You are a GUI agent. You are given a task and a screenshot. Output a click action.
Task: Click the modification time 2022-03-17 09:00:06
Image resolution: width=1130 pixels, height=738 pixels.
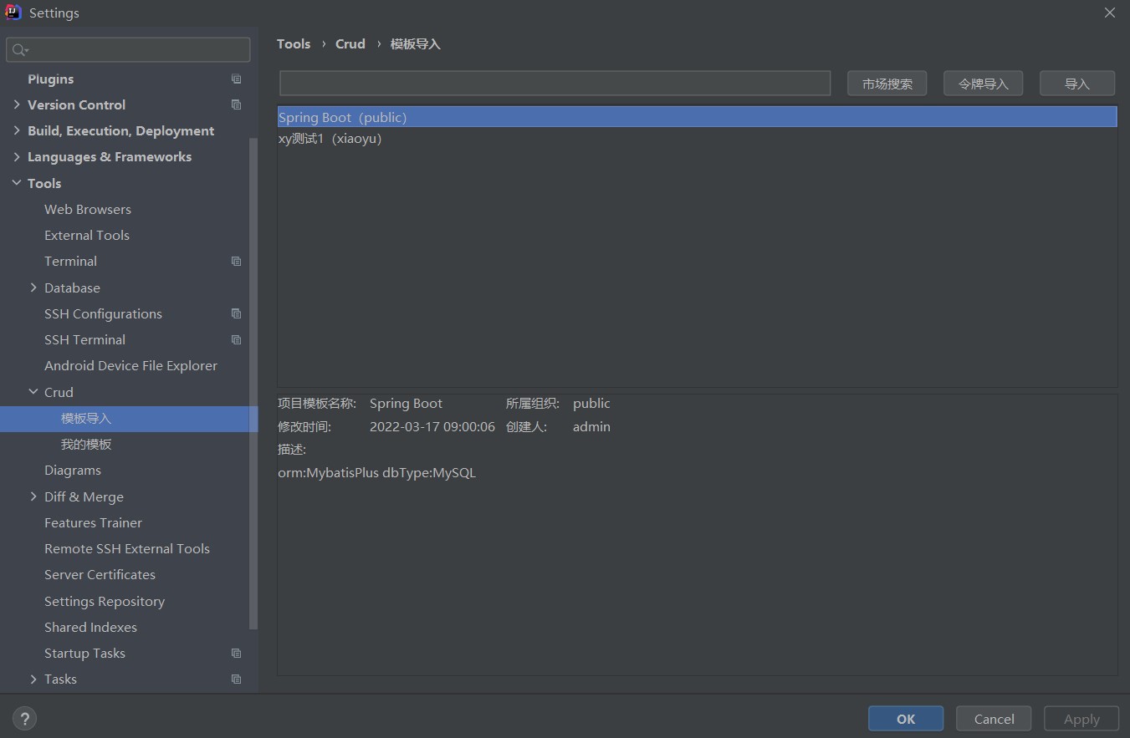pos(432,426)
